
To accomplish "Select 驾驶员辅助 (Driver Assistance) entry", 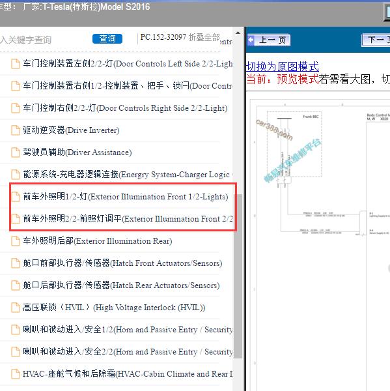I will coord(77,152).
